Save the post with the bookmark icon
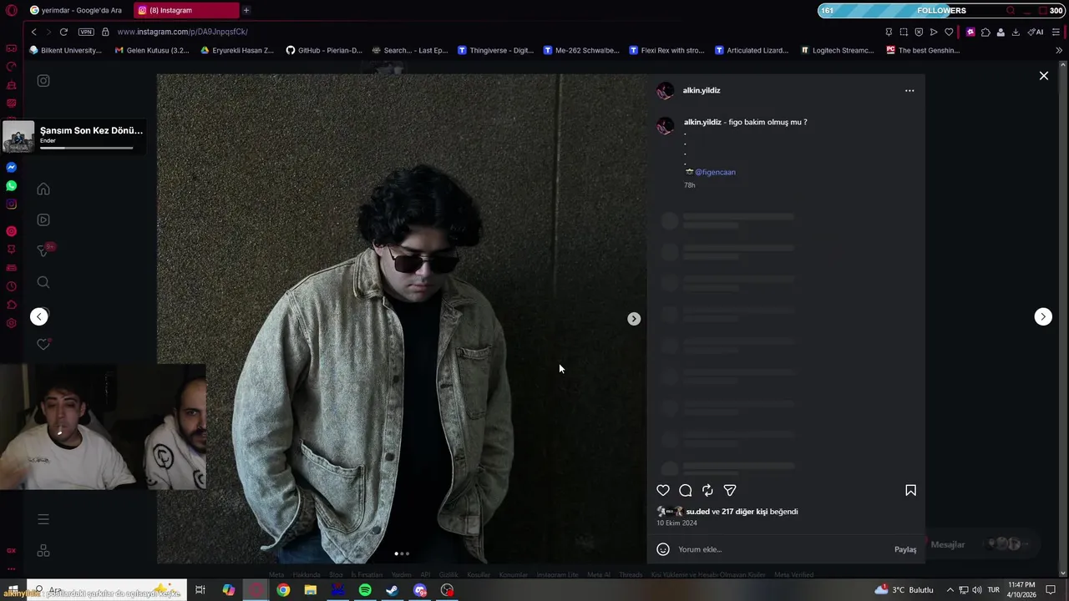 [910, 491]
